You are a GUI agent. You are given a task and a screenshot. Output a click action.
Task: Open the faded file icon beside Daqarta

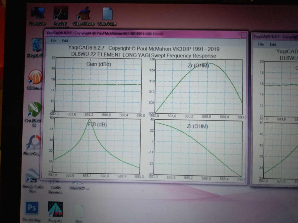coord(79,213)
